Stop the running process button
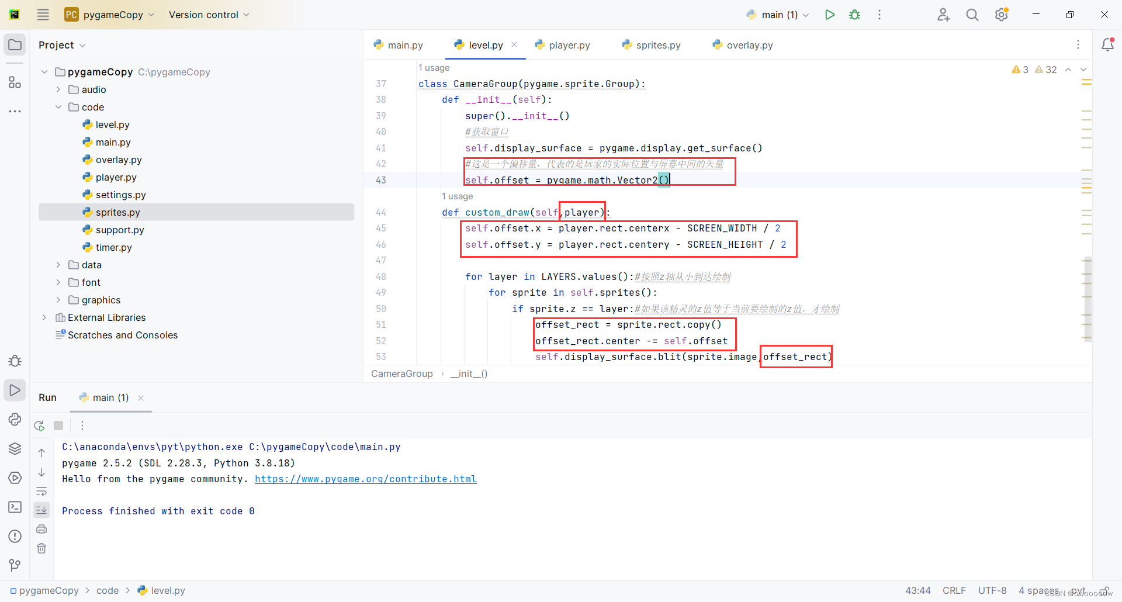The height and width of the screenshot is (602, 1122). [x=58, y=425]
